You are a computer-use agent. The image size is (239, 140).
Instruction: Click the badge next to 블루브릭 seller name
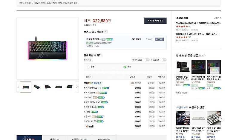coord(94,117)
